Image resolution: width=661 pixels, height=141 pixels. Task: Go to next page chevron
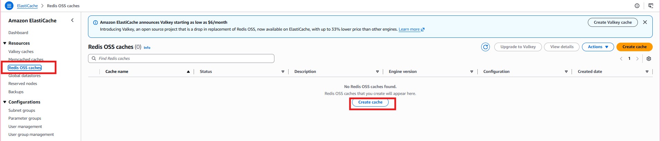click(x=637, y=59)
